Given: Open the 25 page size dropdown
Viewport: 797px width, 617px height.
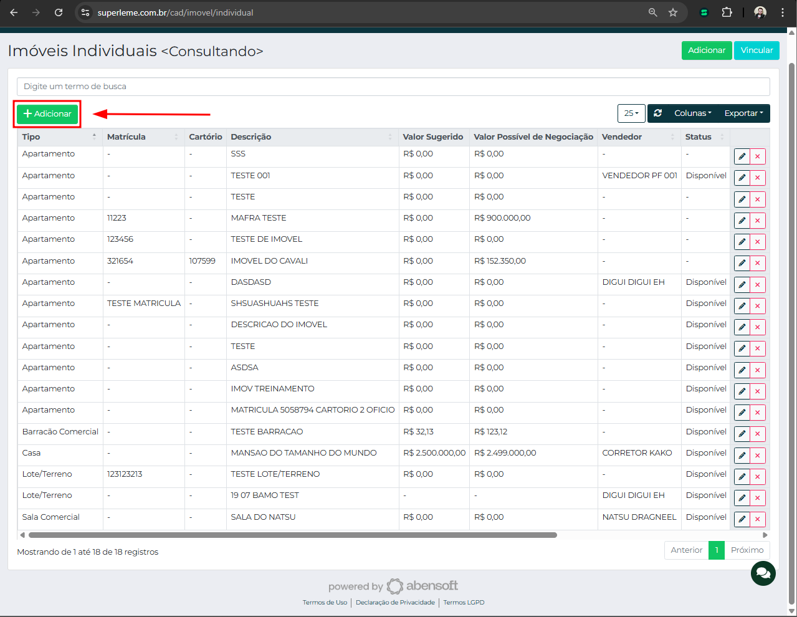Looking at the screenshot, I should point(631,113).
